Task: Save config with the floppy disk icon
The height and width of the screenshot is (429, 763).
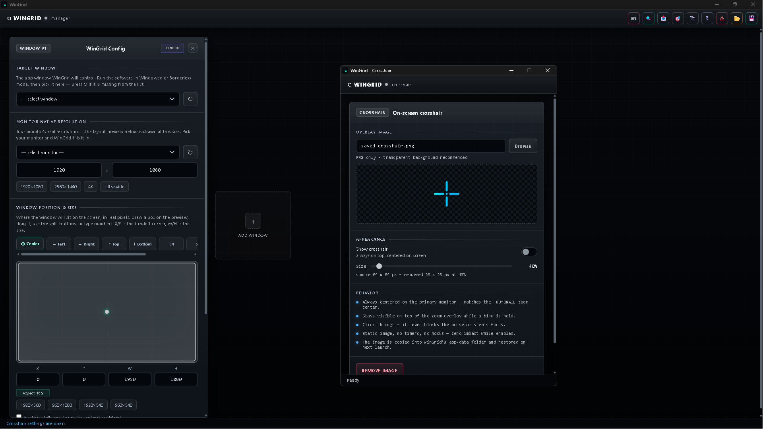Action: coord(751,19)
